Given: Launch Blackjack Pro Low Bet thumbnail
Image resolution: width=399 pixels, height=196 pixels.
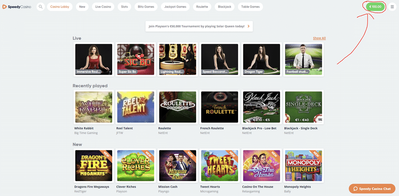Looking at the screenshot, I should [262, 107].
